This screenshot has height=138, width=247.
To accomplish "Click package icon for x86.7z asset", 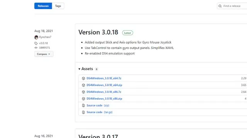I will [x=83, y=92].
